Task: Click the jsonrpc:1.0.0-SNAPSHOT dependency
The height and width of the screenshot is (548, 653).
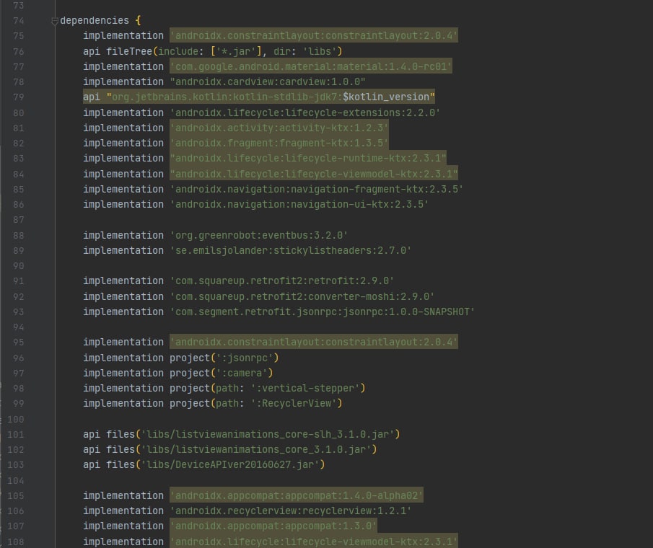Action: [323, 311]
